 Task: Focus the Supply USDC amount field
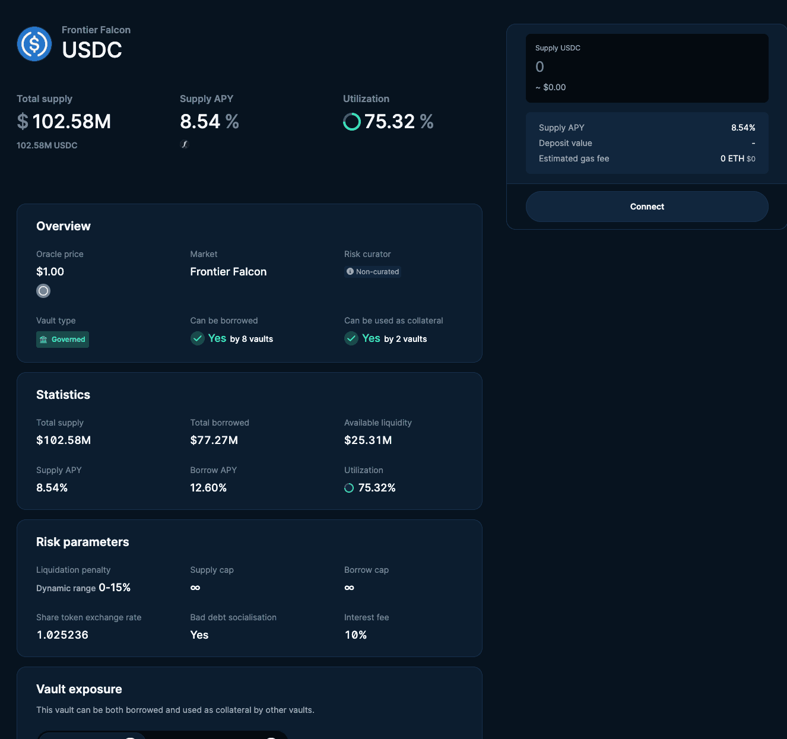point(646,67)
